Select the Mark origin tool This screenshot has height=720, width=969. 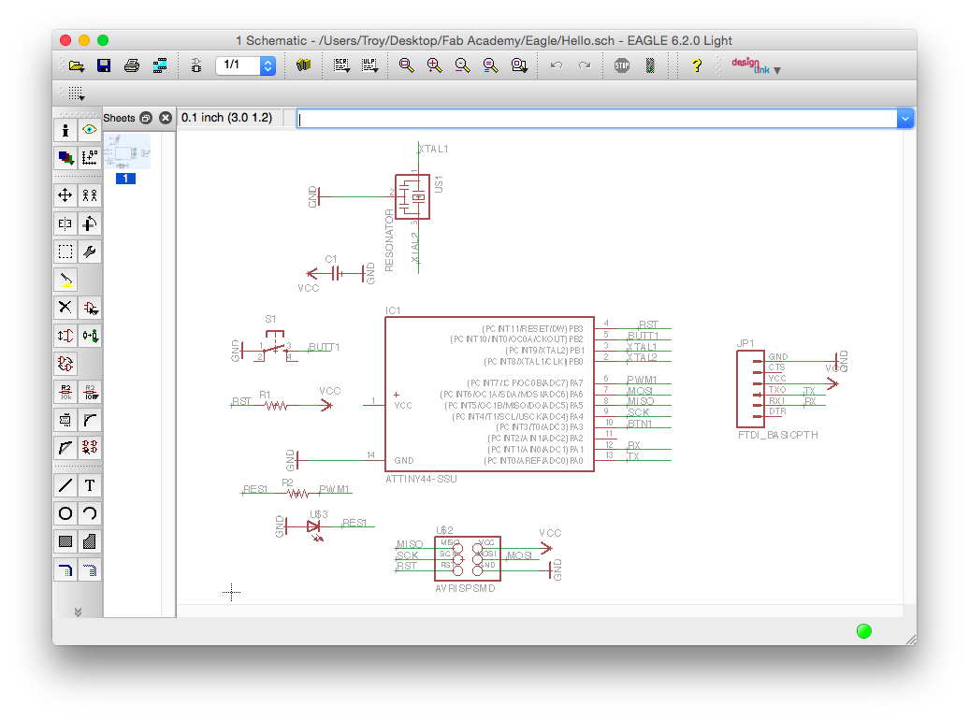(x=90, y=158)
